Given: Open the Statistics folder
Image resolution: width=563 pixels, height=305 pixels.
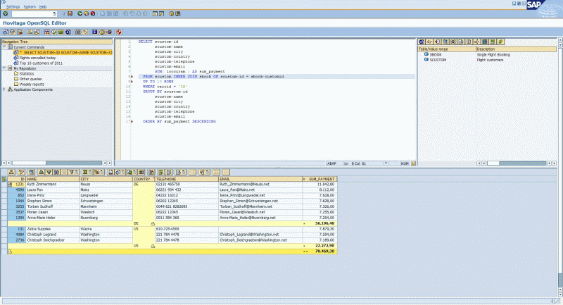Looking at the screenshot, I should click(27, 73).
